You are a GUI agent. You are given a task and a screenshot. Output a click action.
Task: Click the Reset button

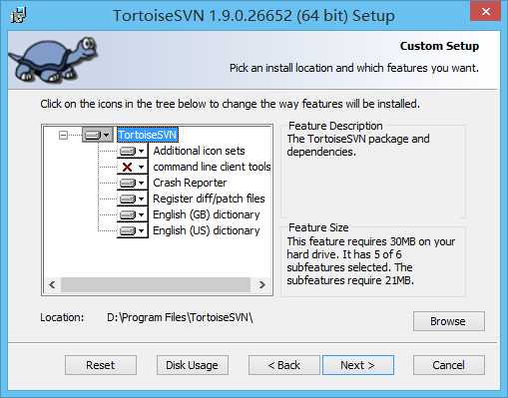[x=101, y=365]
